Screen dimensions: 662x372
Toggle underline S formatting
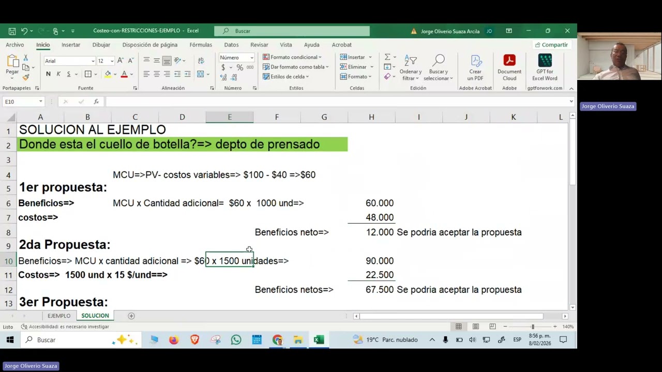68,74
